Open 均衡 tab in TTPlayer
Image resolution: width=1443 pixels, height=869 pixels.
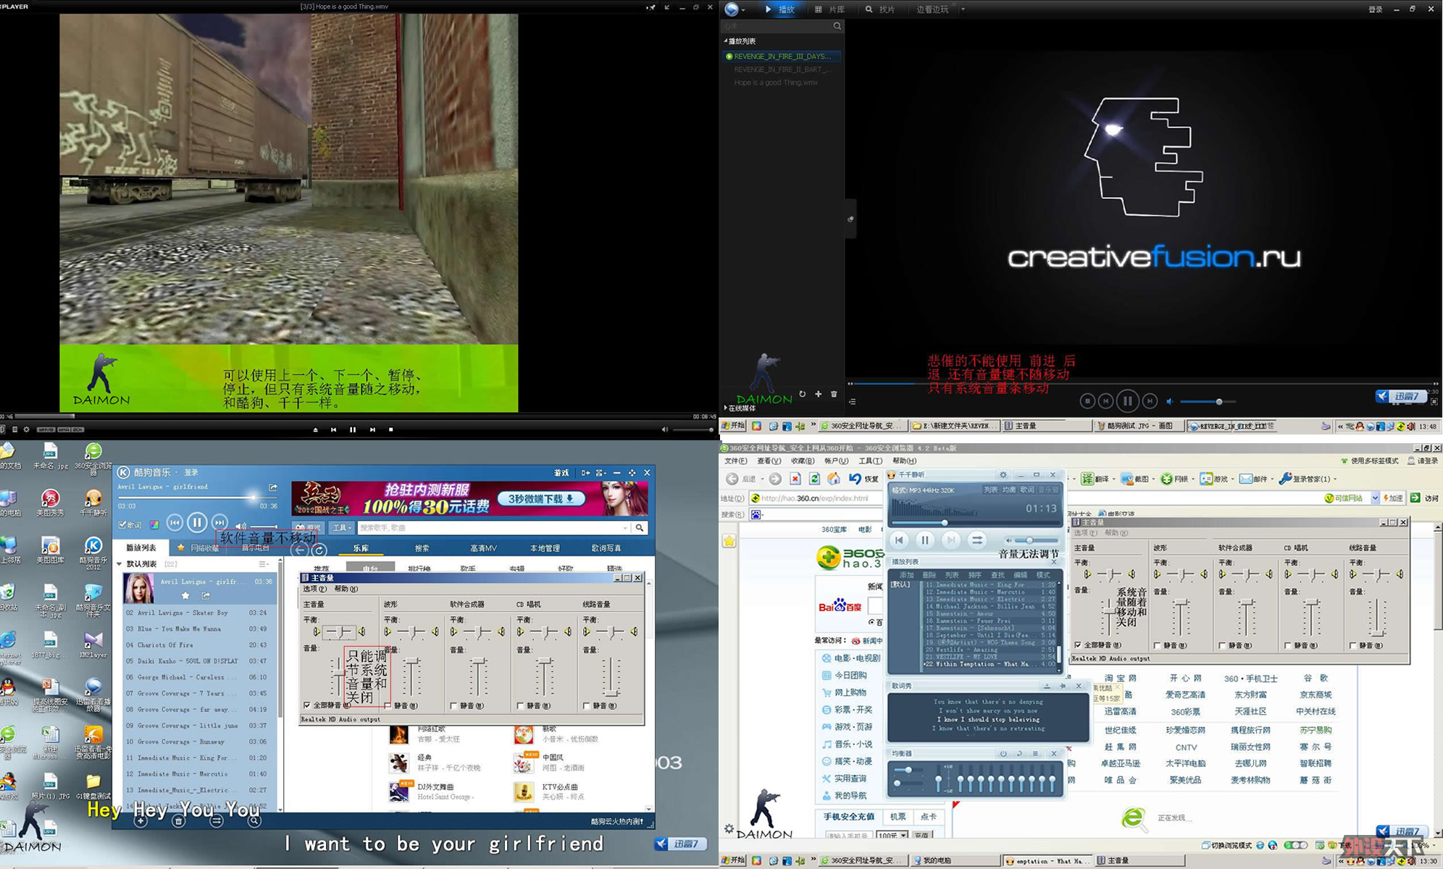point(1009,490)
